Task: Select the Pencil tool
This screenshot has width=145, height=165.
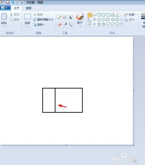Action: coord(59,17)
